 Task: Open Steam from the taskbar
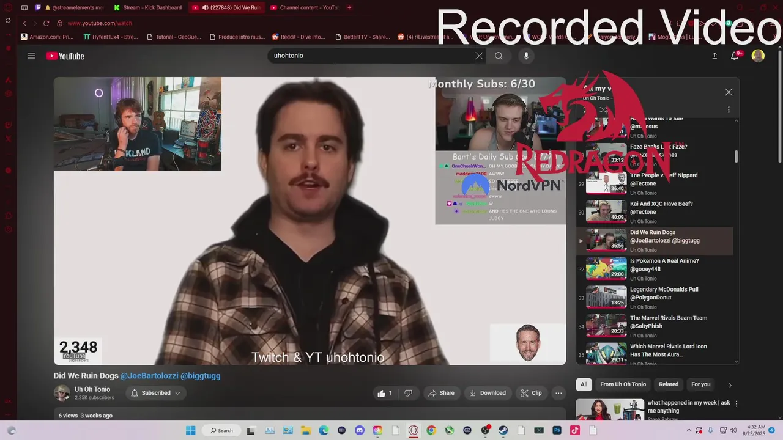click(x=503, y=430)
